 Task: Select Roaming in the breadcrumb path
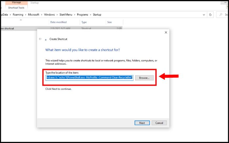18,15
